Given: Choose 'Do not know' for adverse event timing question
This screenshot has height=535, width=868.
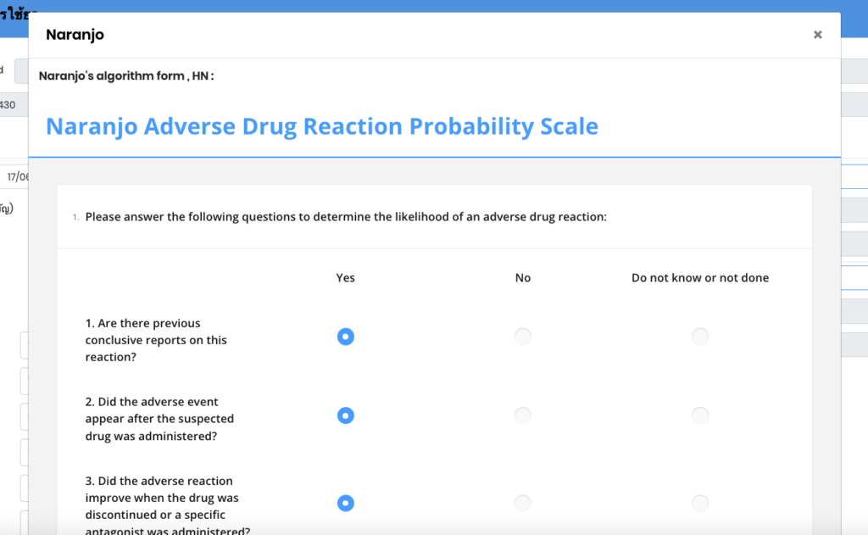Looking at the screenshot, I should point(700,415).
